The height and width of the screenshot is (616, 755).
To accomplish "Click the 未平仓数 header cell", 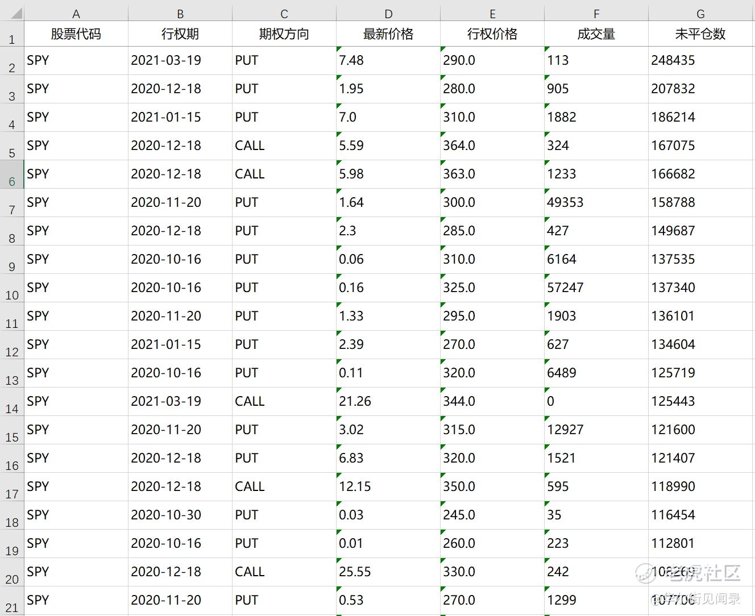I will coord(700,34).
